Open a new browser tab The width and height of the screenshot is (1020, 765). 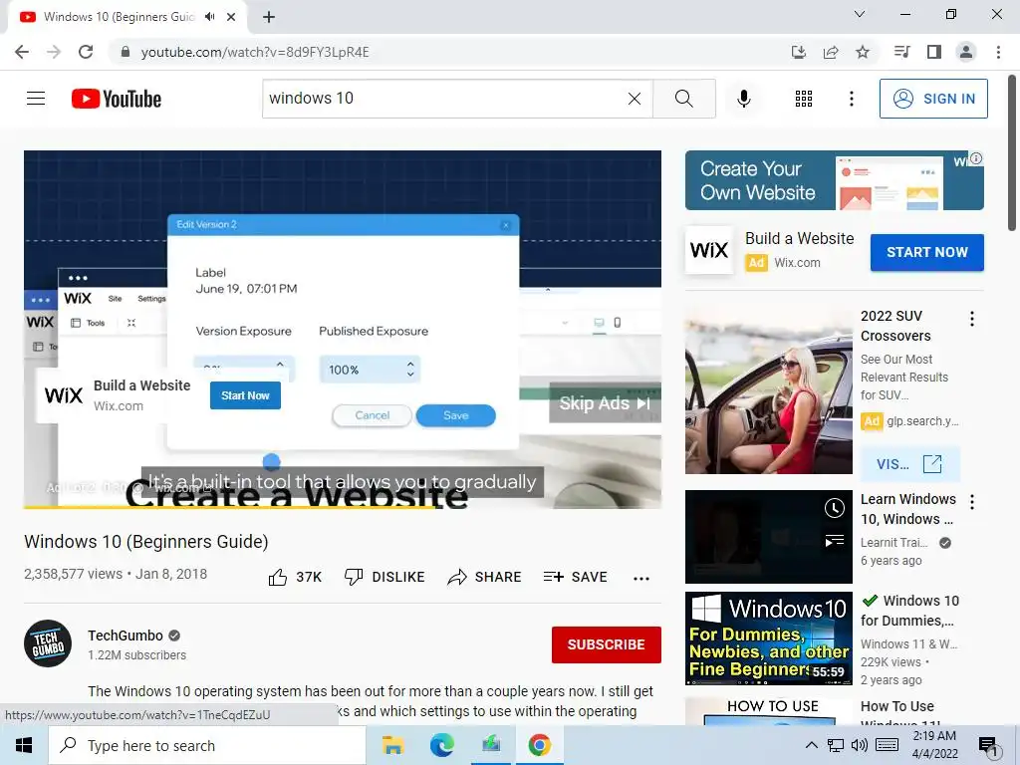pos(269,17)
